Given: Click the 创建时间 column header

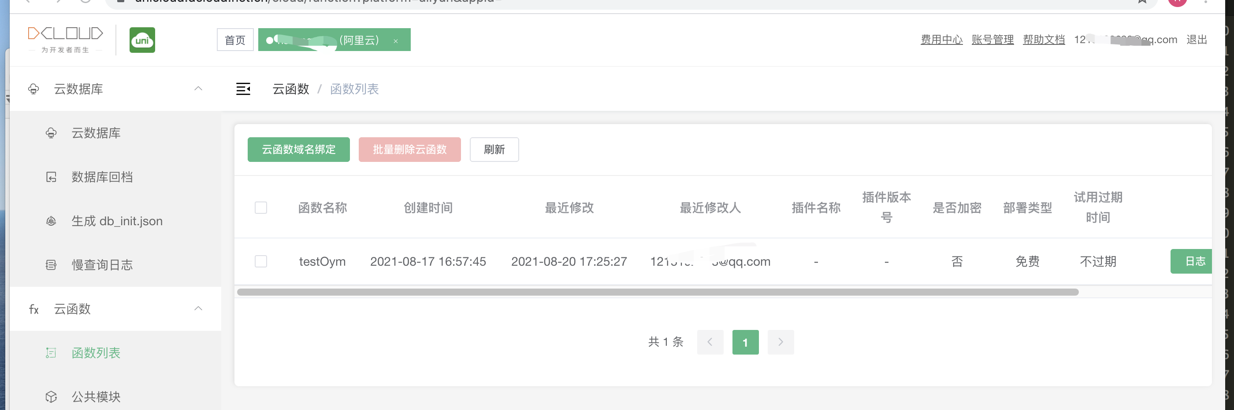Looking at the screenshot, I should click(428, 208).
